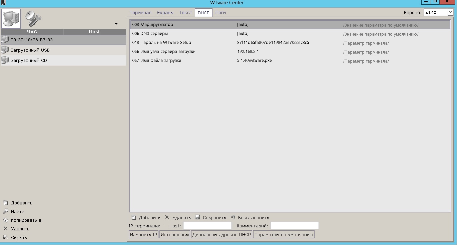The image size is (457, 245).
Task: Switch to the Экраны tab
Action: click(165, 13)
